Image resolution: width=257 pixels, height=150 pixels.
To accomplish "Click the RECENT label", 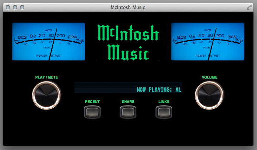I will (x=92, y=102).
